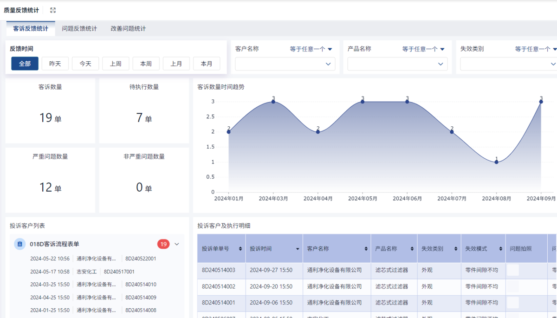Sort table by 投诉时间 column
Image resolution: width=557 pixels, height=318 pixels.
point(298,249)
